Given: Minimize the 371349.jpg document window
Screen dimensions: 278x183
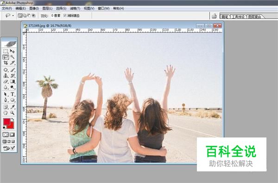Looking at the screenshot, I should (x=200, y=26).
